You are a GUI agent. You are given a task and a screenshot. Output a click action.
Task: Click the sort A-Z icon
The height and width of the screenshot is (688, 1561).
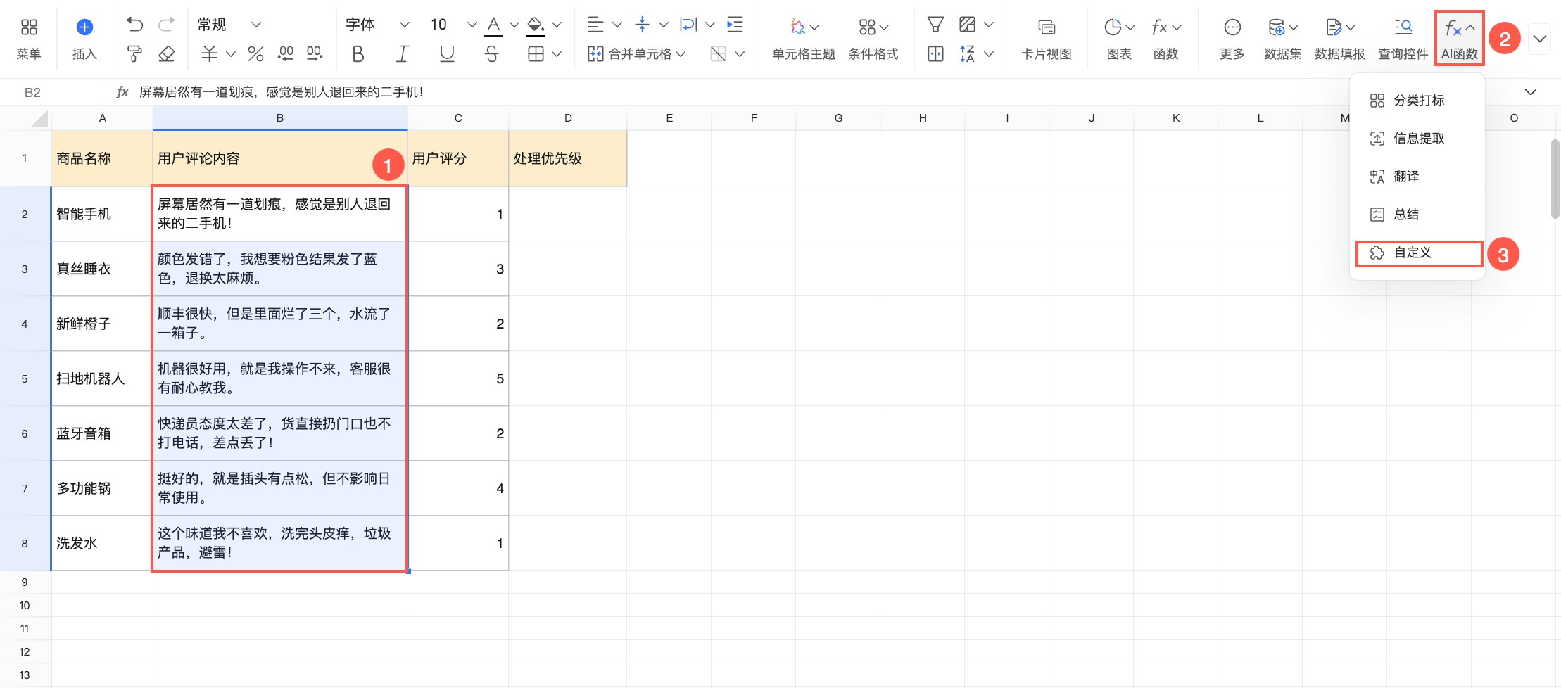(968, 53)
